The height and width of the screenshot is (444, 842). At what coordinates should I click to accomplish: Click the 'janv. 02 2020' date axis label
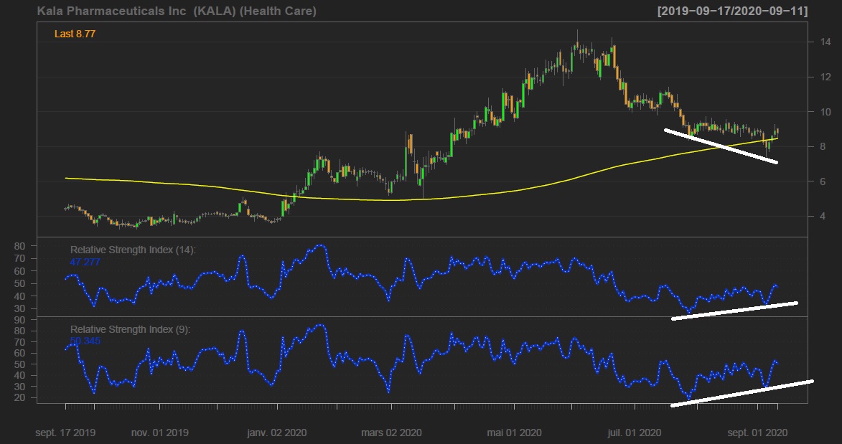click(x=277, y=433)
